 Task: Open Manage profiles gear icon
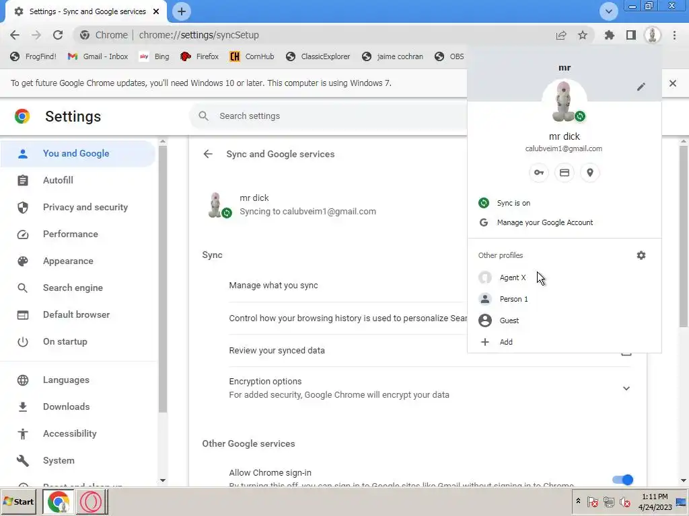coord(641,255)
